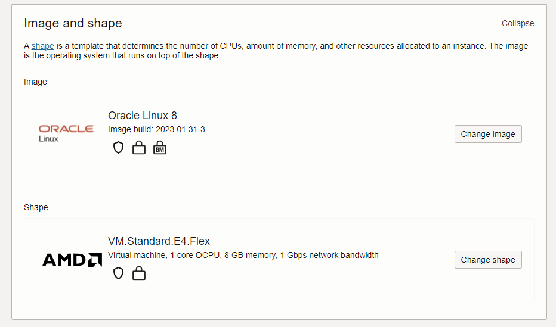Viewport: 556px width, 327px height.
Task: Open the shape documentation link
Action: click(x=42, y=46)
